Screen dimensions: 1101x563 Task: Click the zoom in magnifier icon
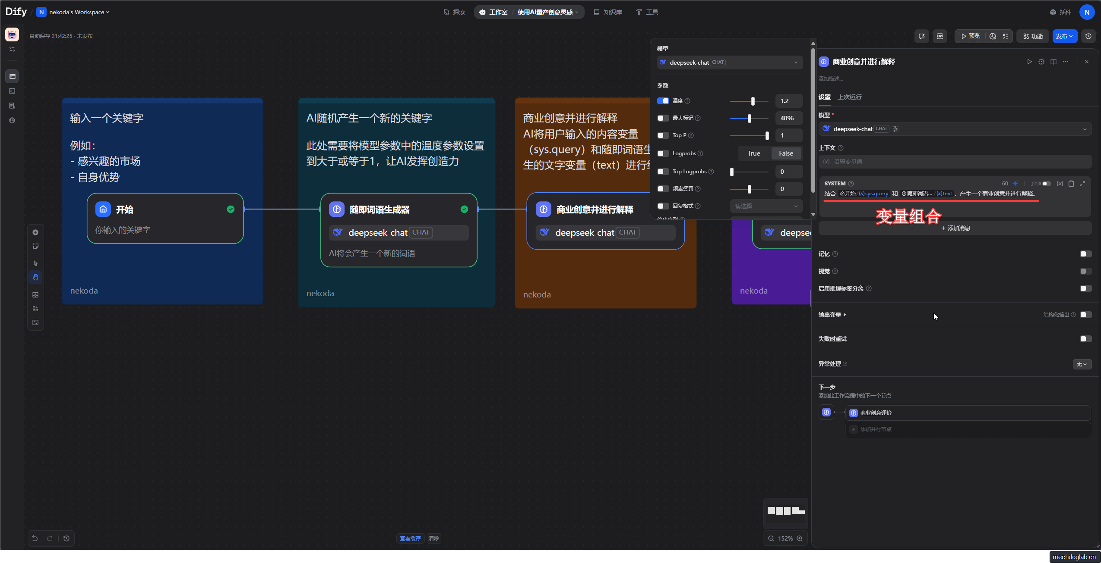point(800,538)
